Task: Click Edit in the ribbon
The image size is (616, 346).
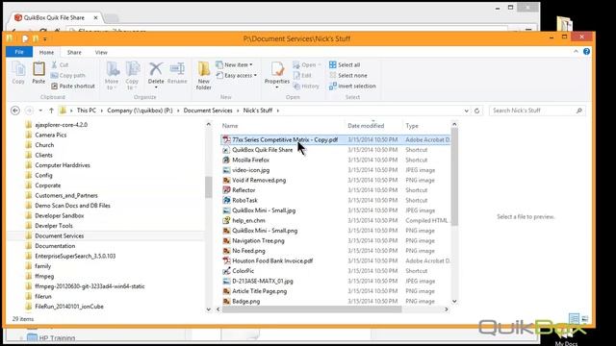Action: tap(302, 75)
